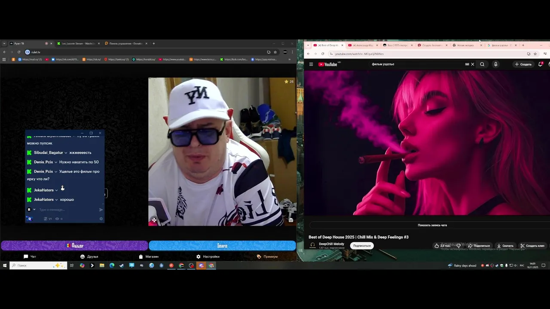This screenshot has width=550, height=309.
Task: Clear the YouTube search query with X
Action: [473, 64]
